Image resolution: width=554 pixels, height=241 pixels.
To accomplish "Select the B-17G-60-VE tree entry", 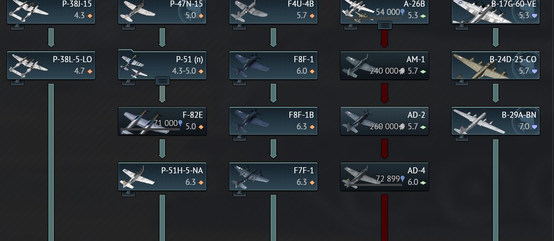I will pos(496,12).
